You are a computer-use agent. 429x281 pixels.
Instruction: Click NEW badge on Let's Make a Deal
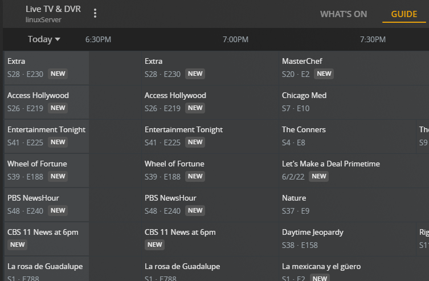pos(319,176)
